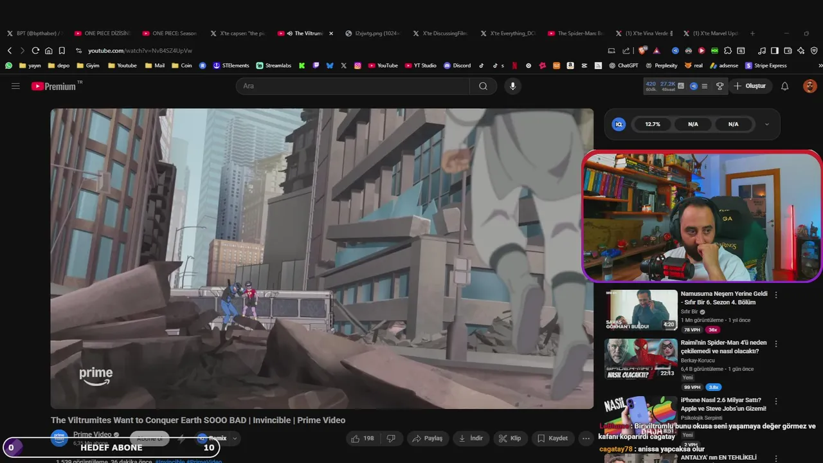The height and width of the screenshot is (463, 823).
Task: Open the account avatar menu
Action: (810, 86)
